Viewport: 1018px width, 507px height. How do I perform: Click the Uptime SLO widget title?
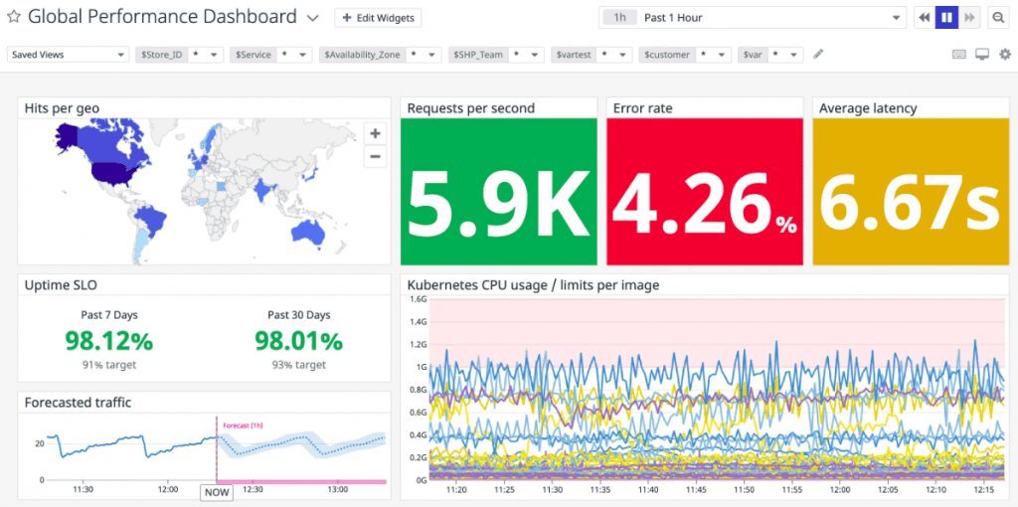pyautogui.click(x=61, y=284)
